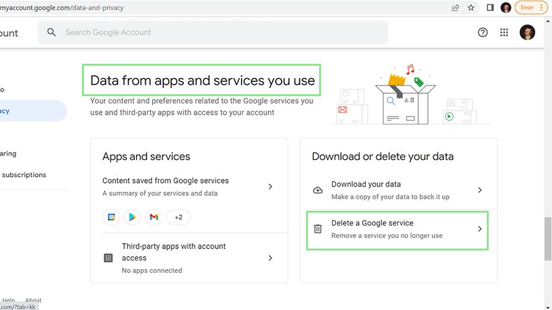Click the trash can delete icon

coord(317,229)
